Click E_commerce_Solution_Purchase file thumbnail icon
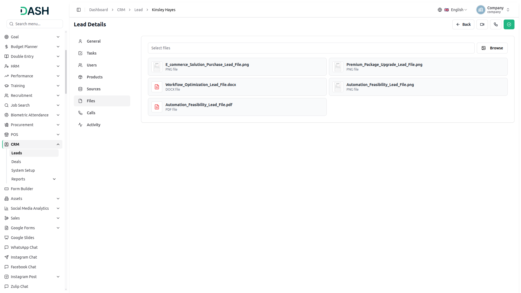This screenshot has width=521, height=293. click(157, 67)
